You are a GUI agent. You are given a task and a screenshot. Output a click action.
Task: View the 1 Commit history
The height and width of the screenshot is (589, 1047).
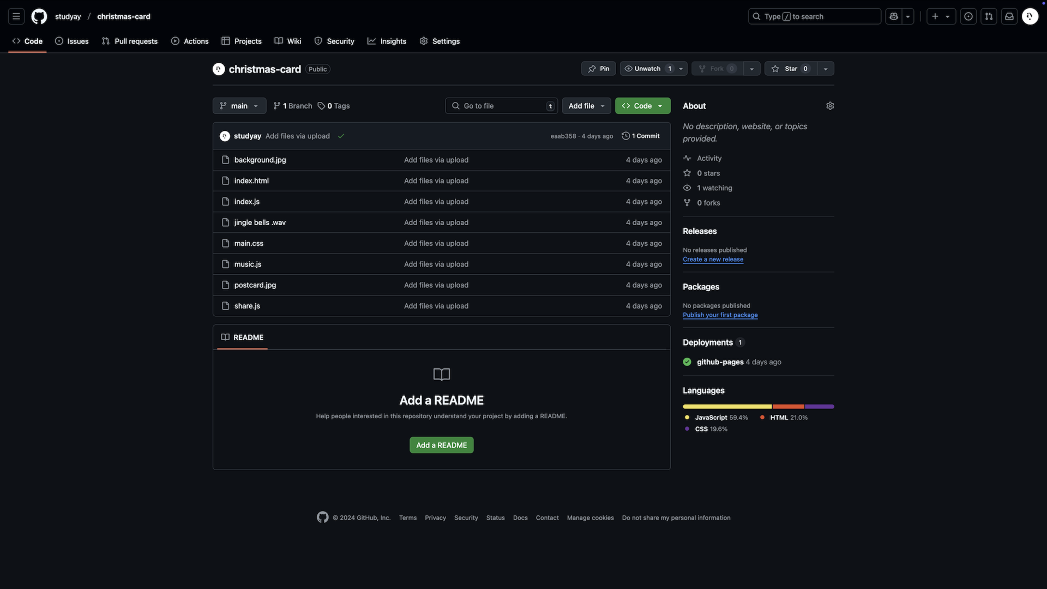[x=641, y=136]
